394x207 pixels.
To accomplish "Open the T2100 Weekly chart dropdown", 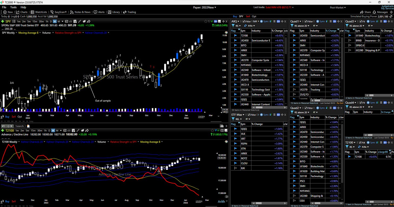I will point(11,142).
